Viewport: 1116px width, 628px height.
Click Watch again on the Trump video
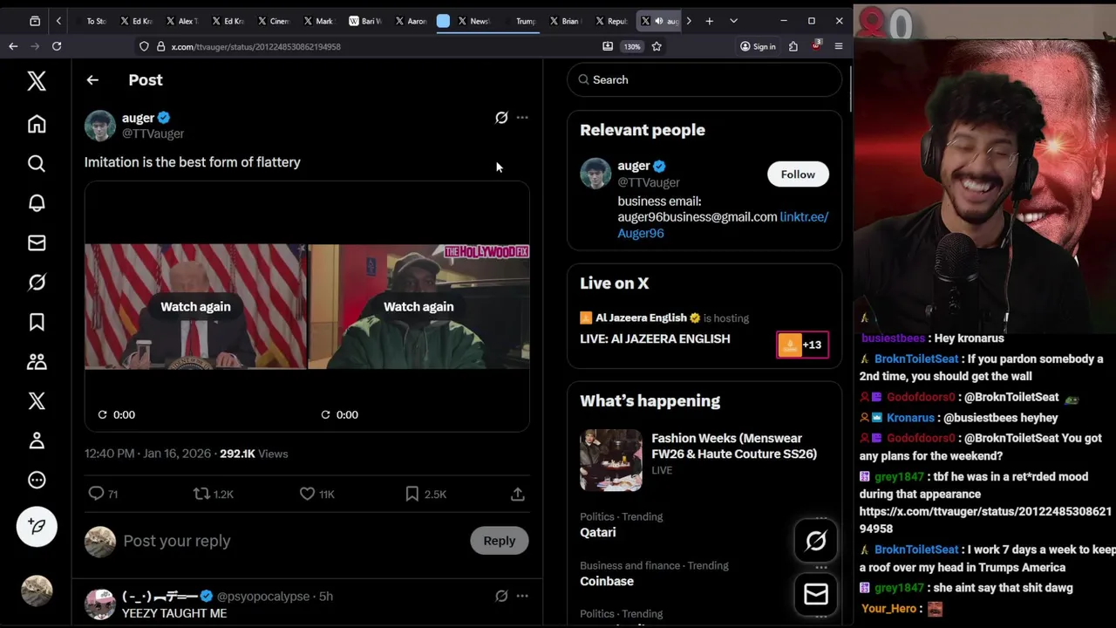(195, 306)
